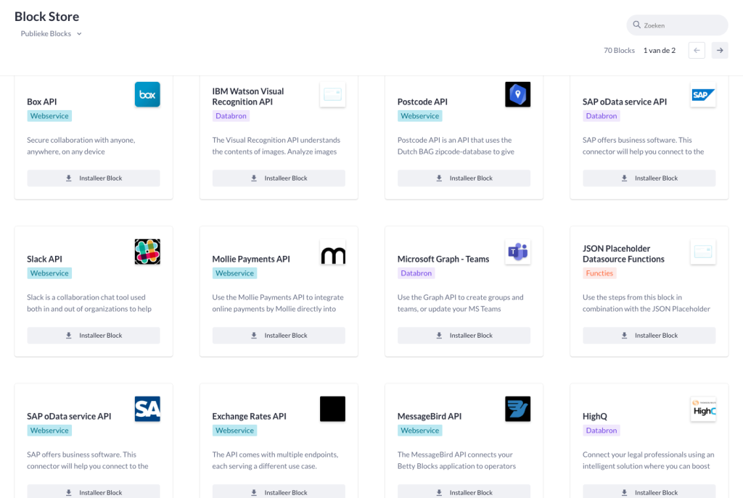Install the JSON Placeholder Datasource Functions block

coord(649,335)
